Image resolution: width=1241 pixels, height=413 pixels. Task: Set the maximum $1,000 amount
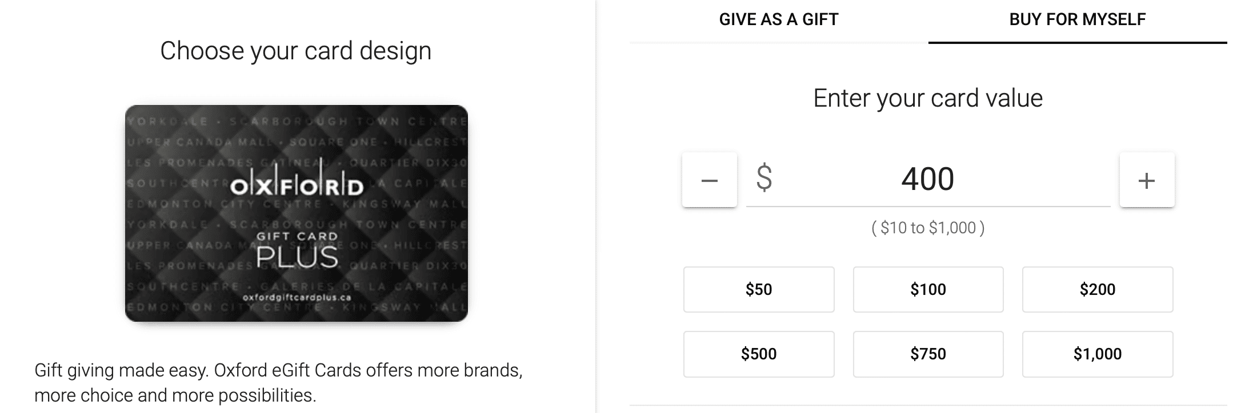click(1097, 354)
